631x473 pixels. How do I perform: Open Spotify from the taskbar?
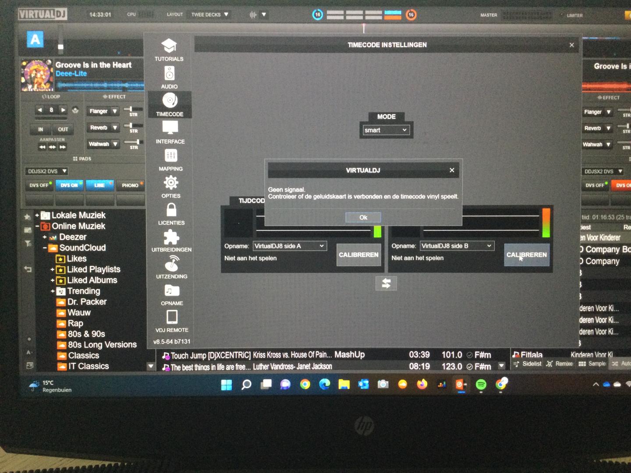click(481, 385)
